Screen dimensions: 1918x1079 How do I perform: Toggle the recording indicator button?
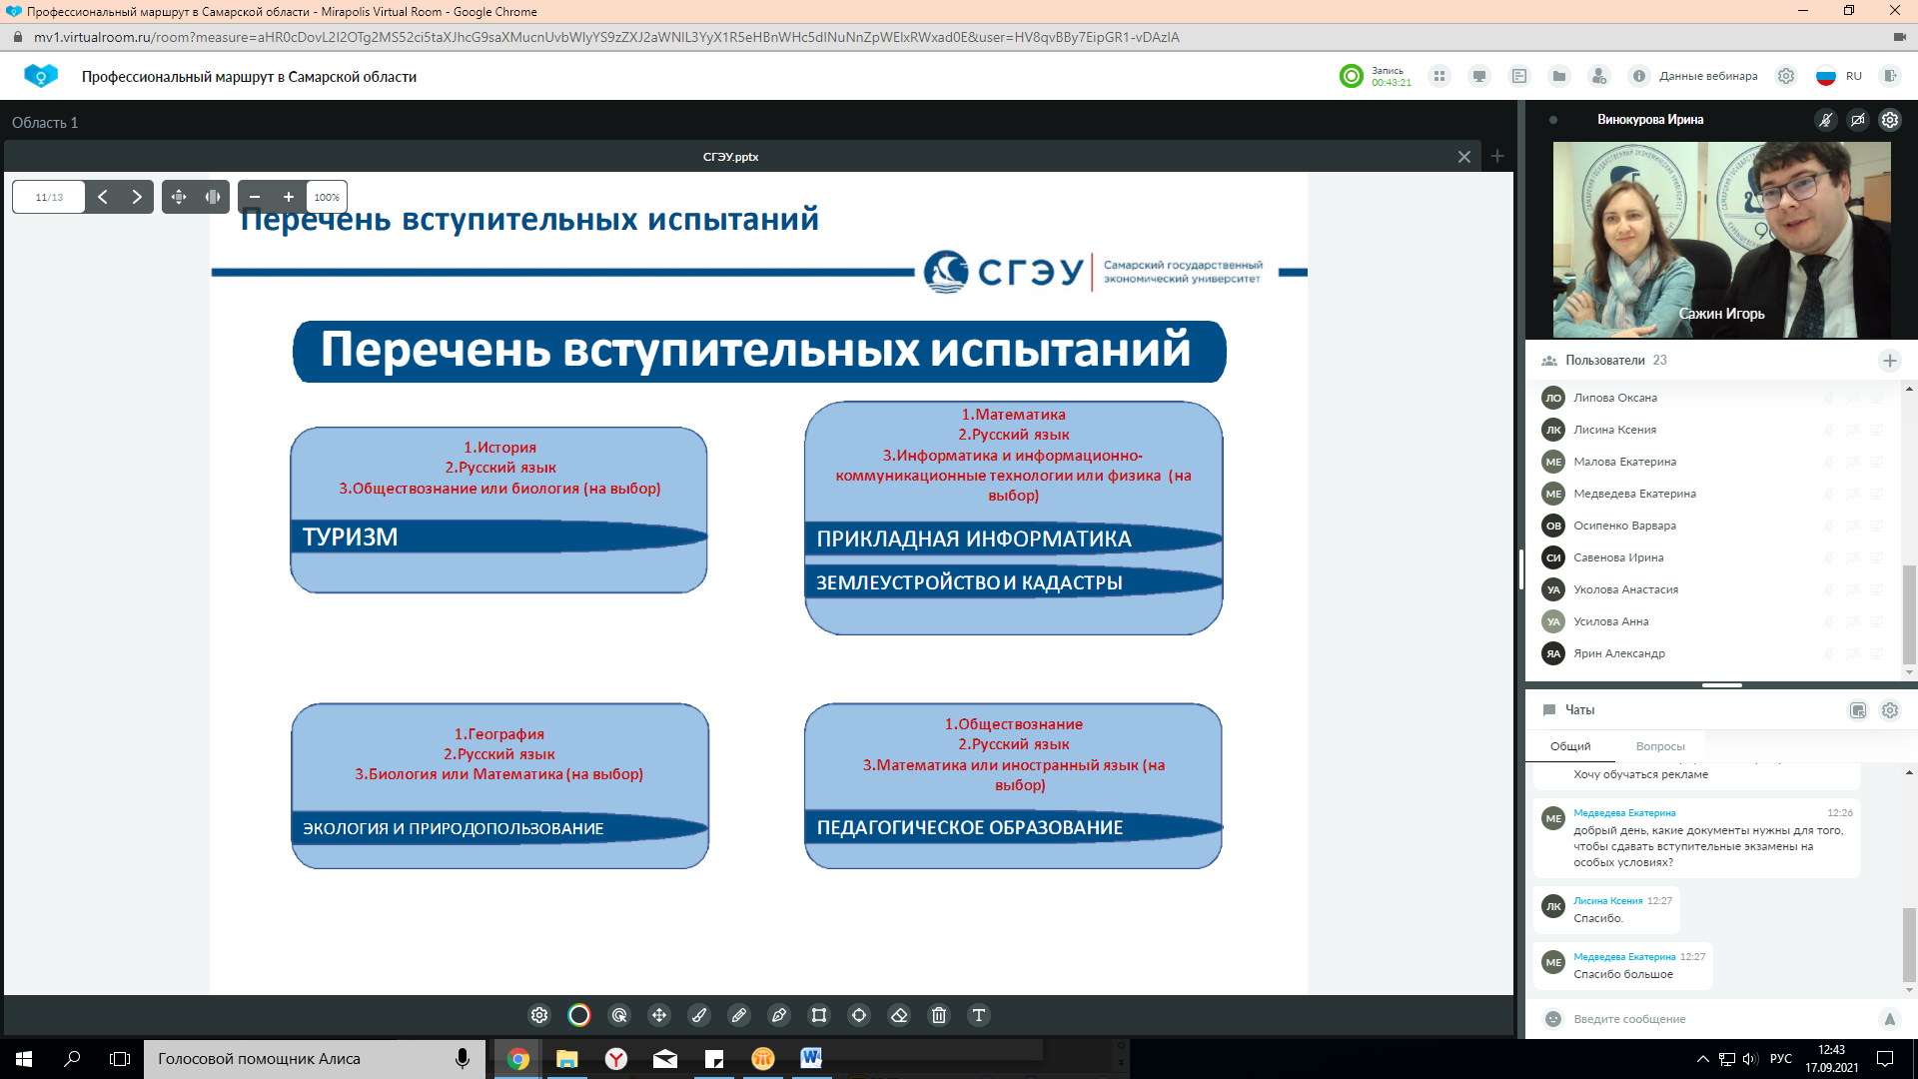(x=1351, y=76)
